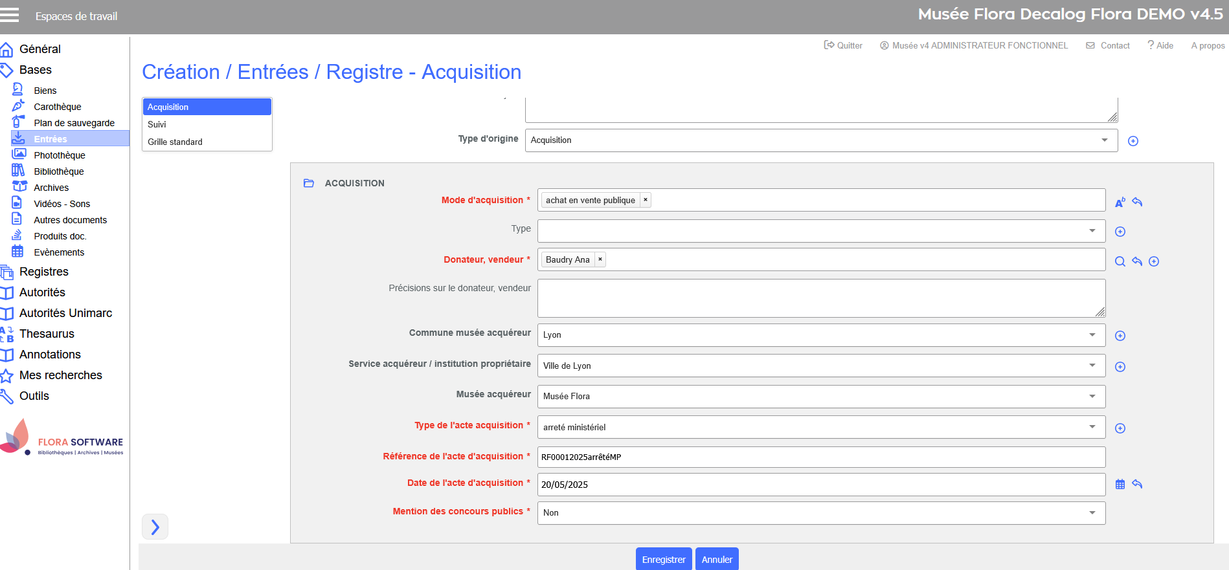
Task: Add new entry for Commune musée acquéreur
Action: (x=1120, y=336)
